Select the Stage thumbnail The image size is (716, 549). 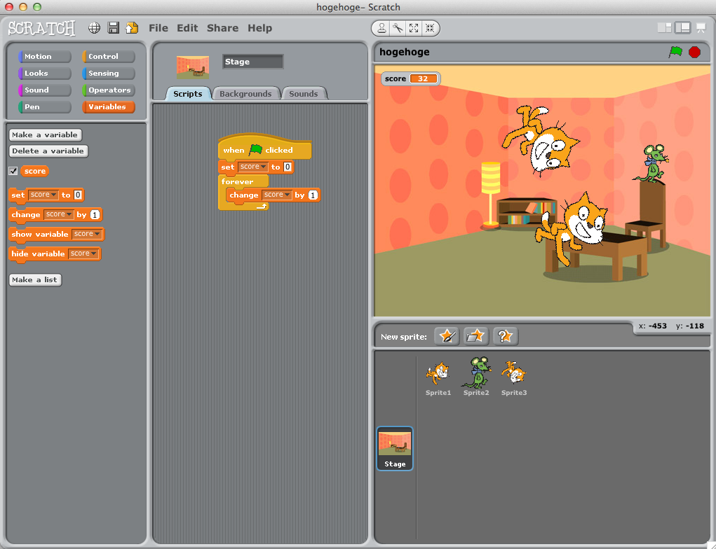coord(395,448)
